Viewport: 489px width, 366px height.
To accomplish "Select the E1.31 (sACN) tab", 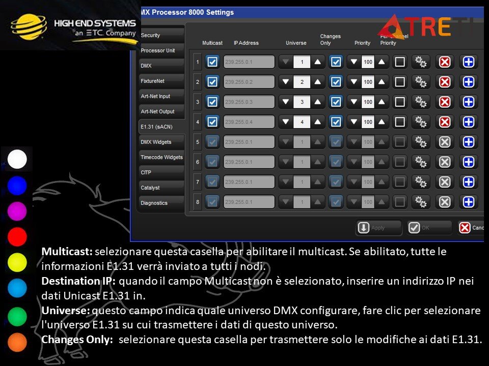I will point(161,127).
